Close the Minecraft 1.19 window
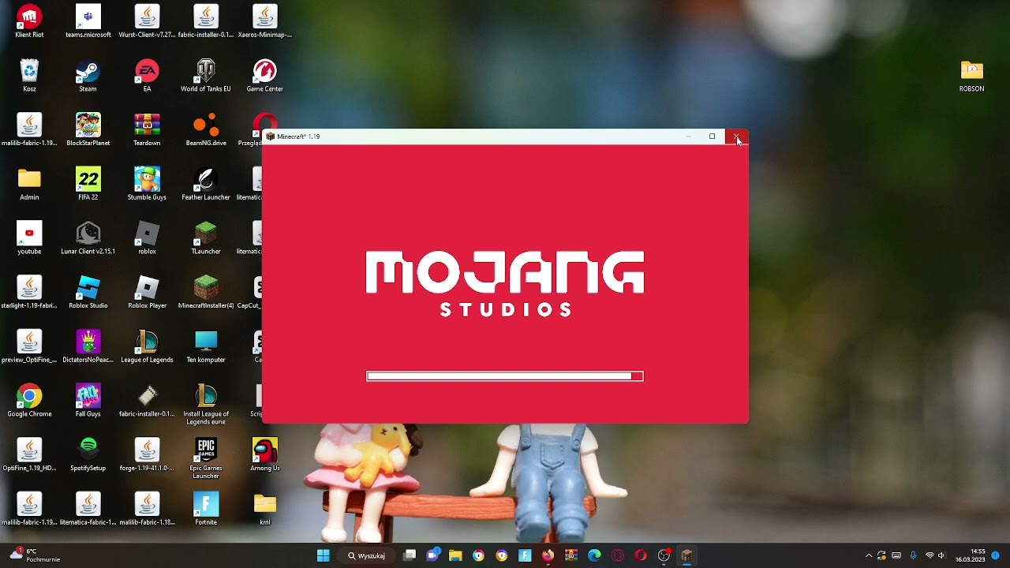The image size is (1010, 568). pyautogui.click(x=736, y=136)
